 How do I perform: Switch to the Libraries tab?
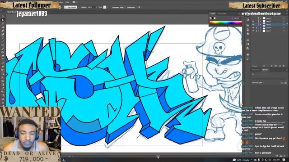click(x=266, y=70)
